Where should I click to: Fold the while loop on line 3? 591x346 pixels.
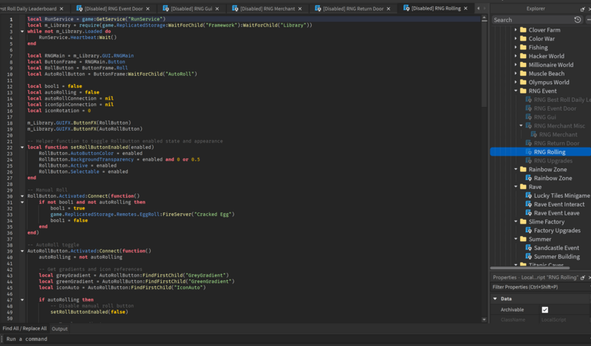[22, 32]
